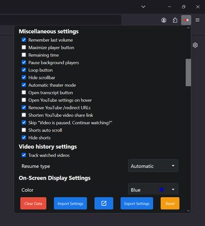Image resolution: width=205 pixels, height=226 pixels.
Task: Click the popup scrollbar thumb
Action: pyautogui.click(x=188, y=72)
